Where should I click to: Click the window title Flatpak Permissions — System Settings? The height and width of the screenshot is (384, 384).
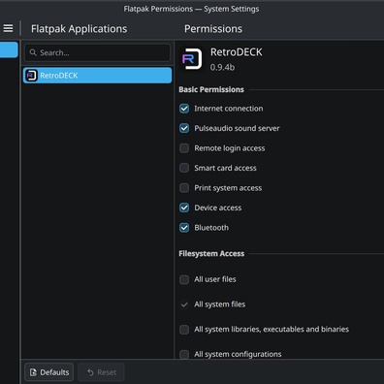(191, 9)
